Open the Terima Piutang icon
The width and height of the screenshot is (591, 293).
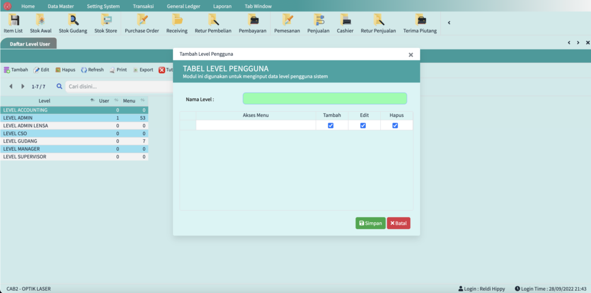click(420, 24)
